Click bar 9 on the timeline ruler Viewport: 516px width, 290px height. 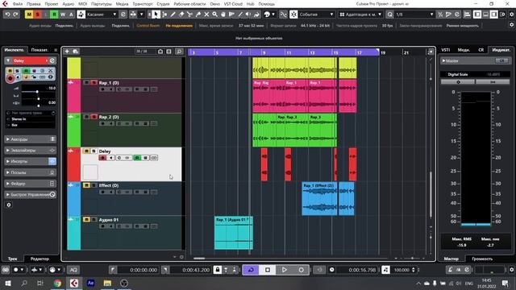pos(264,52)
